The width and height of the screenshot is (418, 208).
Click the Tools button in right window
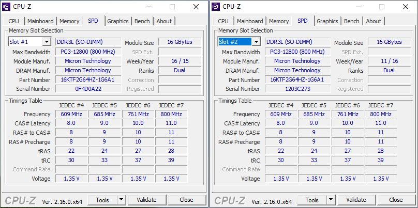(x=312, y=200)
